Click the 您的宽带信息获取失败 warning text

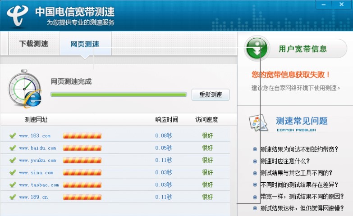(x=291, y=74)
